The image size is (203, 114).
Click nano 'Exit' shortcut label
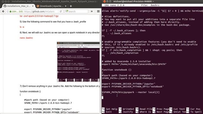pyautogui.click(x=109, y=112)
